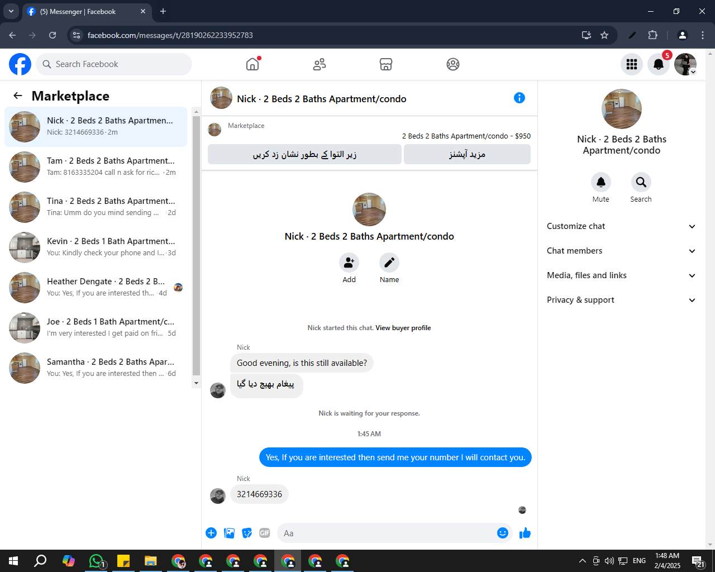Open Joe's conversation in the list

(96, 328)
